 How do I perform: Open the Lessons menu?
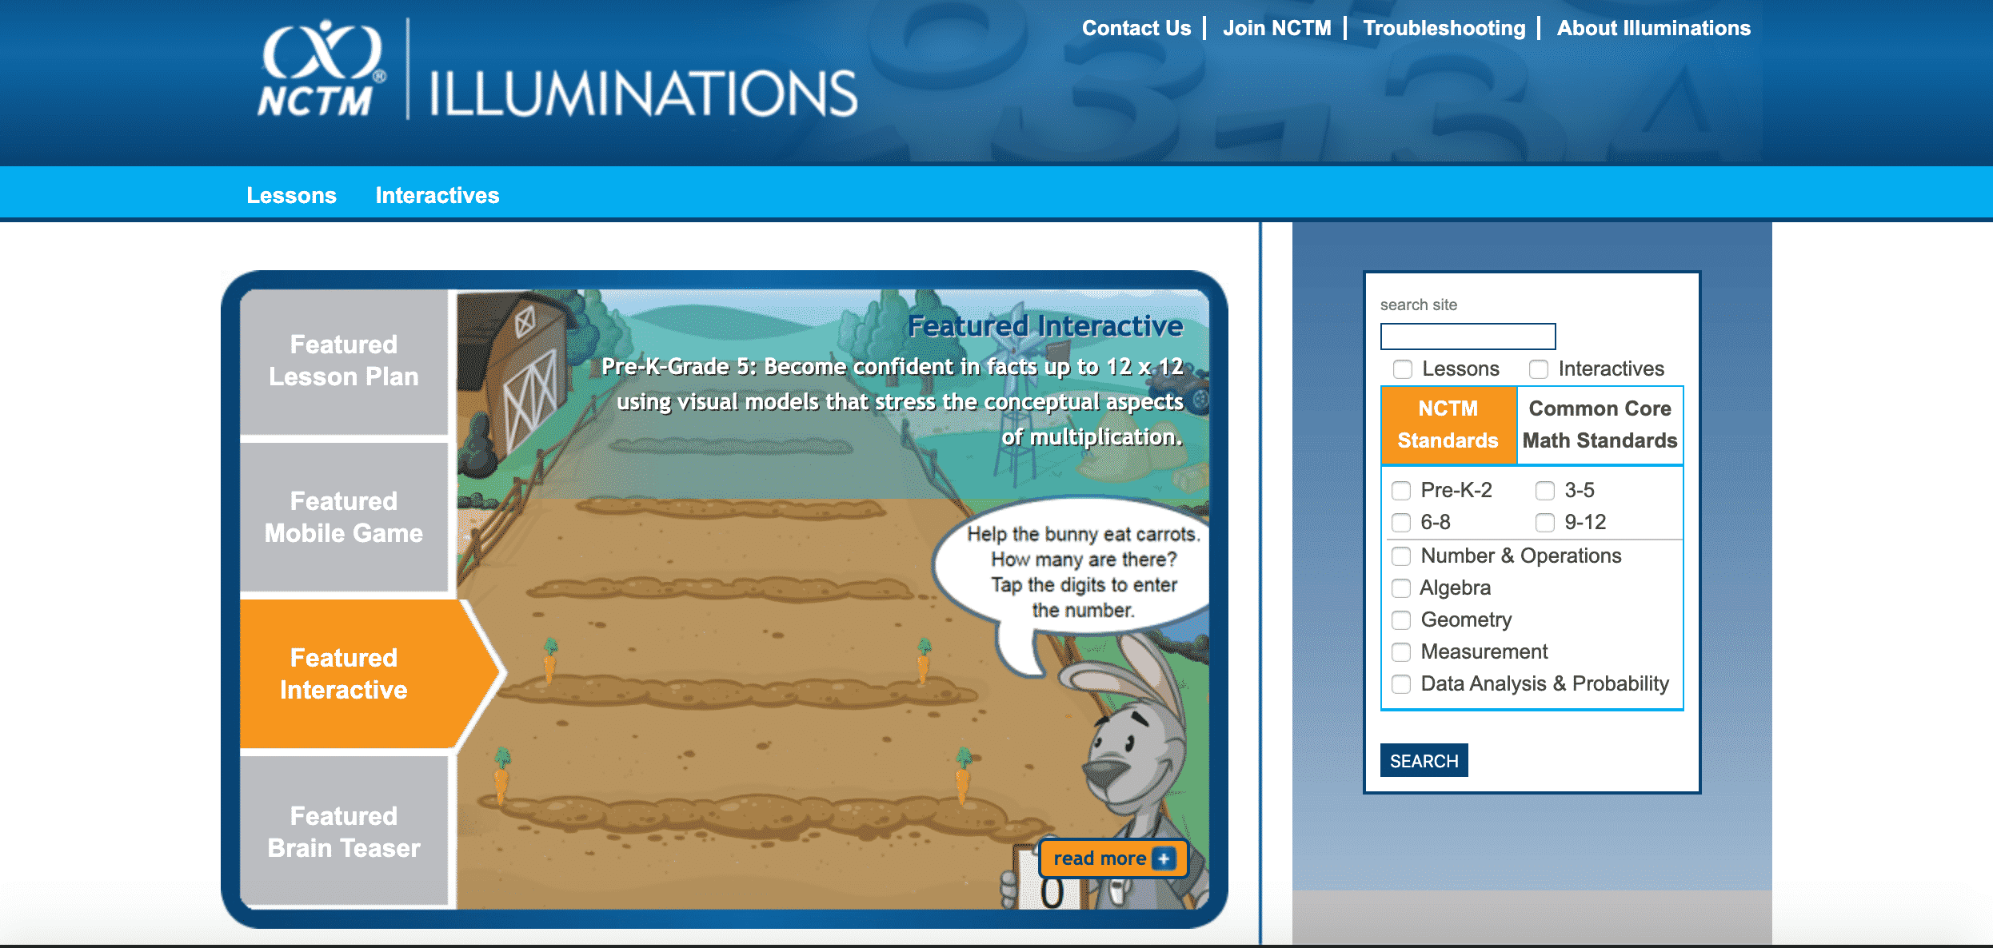(291, 195)
